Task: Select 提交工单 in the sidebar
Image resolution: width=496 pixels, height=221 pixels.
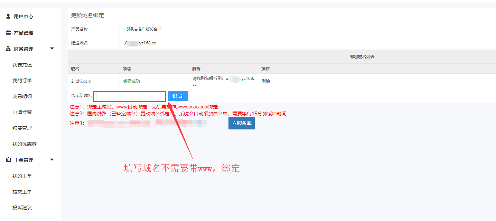Action: [22, 192]
